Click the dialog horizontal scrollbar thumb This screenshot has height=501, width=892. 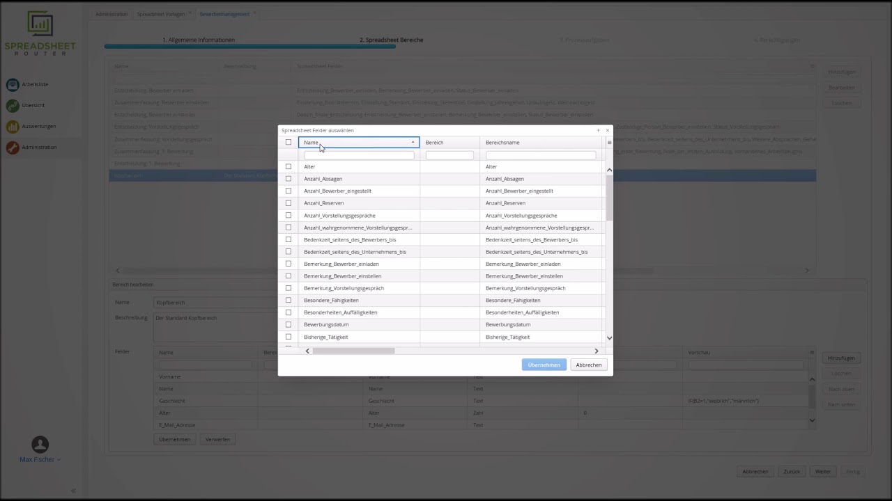(x=353, y=351)
